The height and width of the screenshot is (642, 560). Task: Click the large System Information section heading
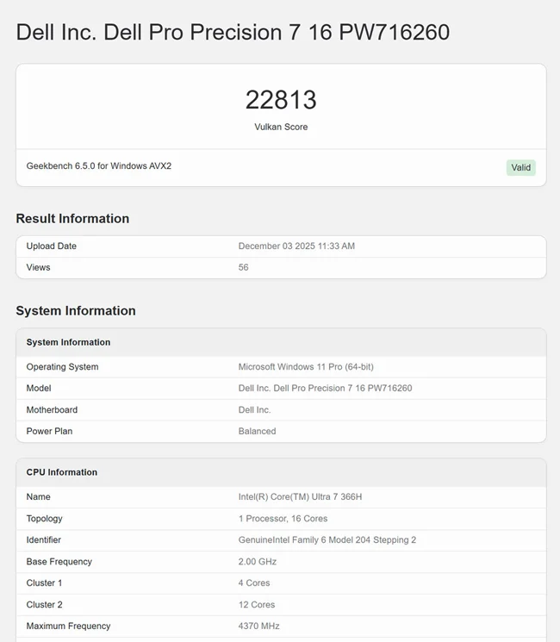coord(76,310)
